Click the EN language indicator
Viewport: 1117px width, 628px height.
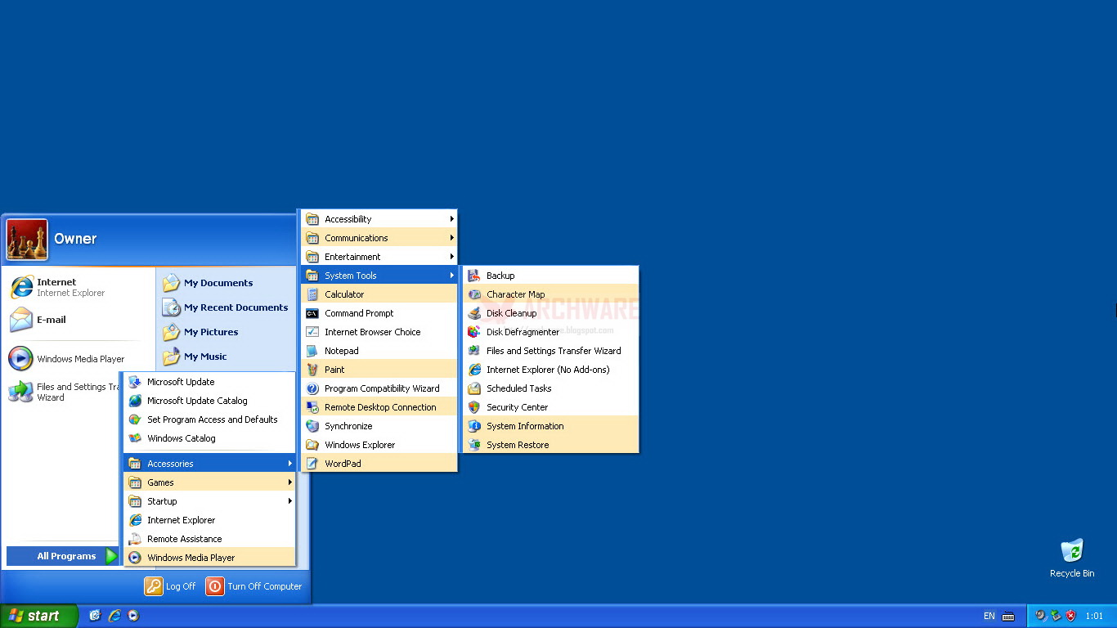click(x=989, y=617)
